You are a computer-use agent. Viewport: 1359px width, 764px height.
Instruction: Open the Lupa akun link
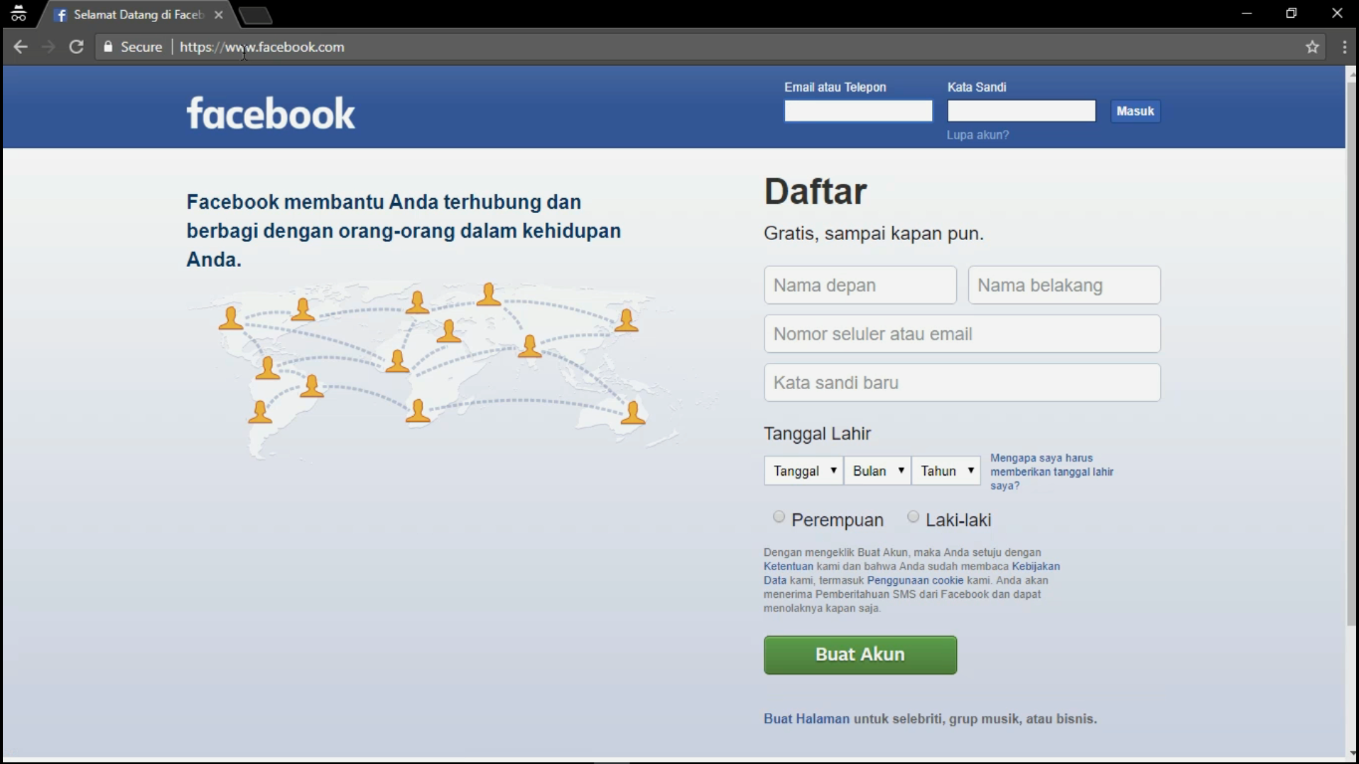point(978,134)
